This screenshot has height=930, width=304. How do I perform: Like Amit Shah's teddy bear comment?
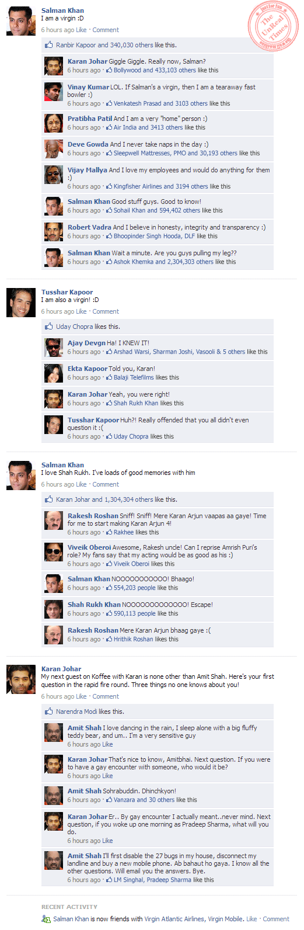tap(107, 744)
